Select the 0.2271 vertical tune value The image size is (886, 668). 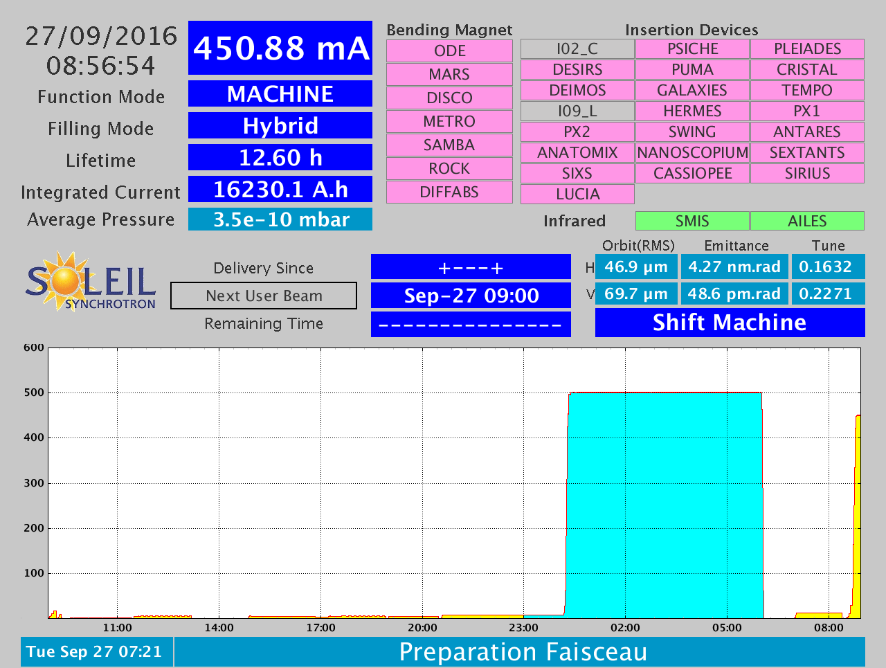point(828,294)
